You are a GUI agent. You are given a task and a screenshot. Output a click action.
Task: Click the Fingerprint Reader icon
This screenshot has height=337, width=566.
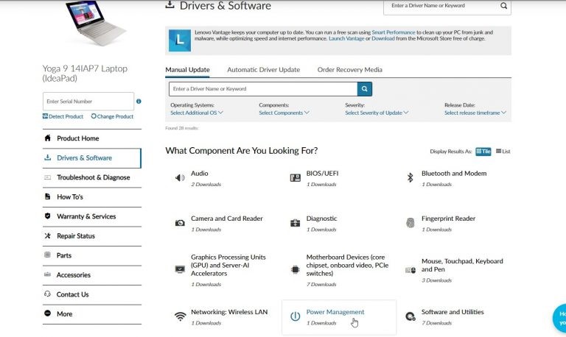(410, 222)
